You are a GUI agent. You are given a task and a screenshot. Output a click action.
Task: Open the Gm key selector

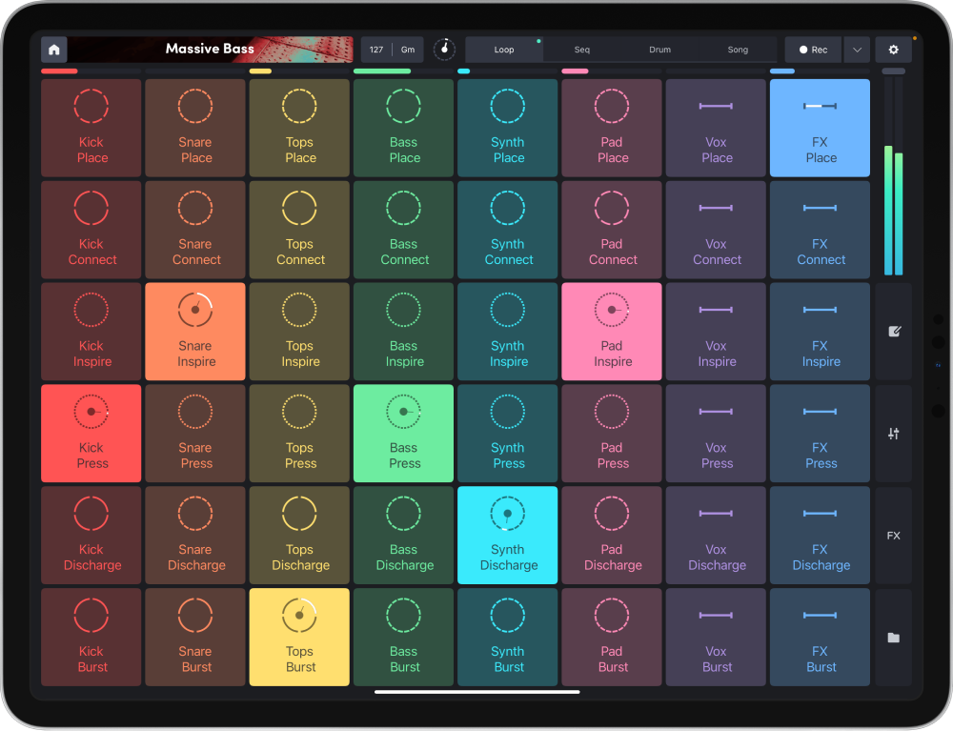(408, 49)
